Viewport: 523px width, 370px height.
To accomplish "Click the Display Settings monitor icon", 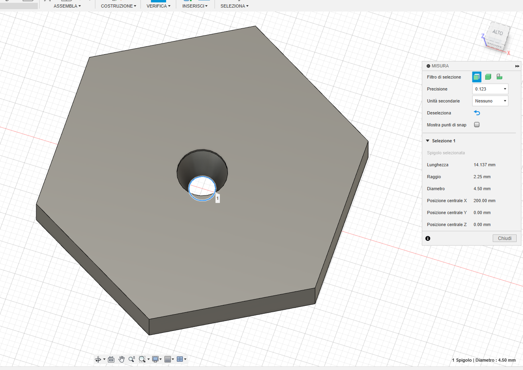I will pos(155,359).
